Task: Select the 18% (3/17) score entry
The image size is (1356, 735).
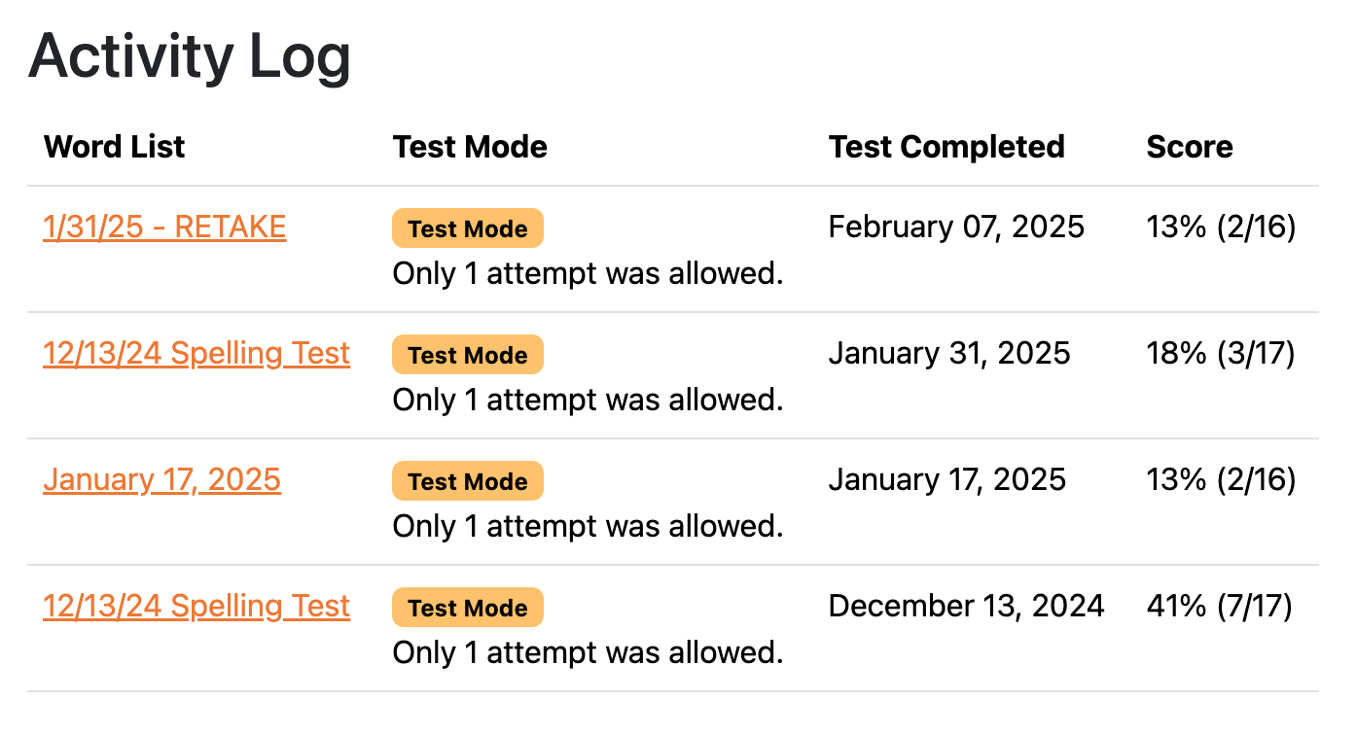Action: click(x=1220, y=353)
